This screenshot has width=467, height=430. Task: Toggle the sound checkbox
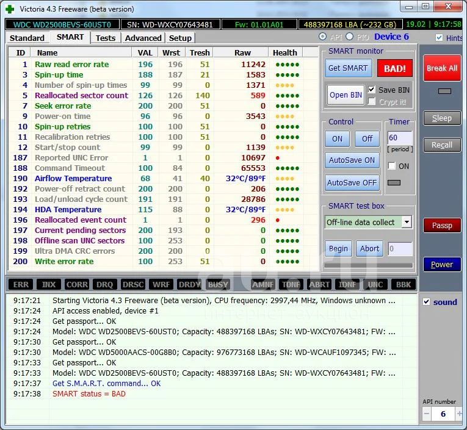427,302
